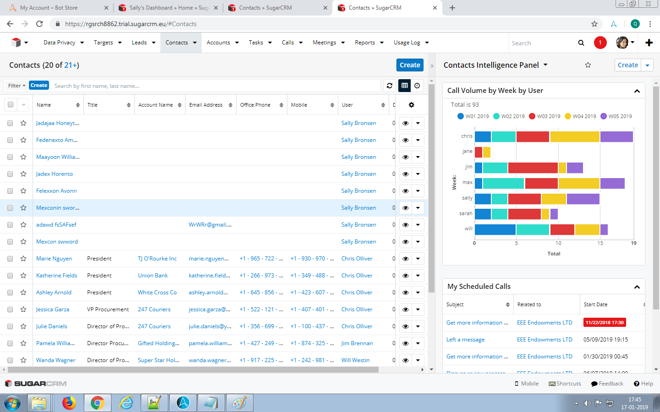
Task: Click the refresh list icon
Action: 390,86
